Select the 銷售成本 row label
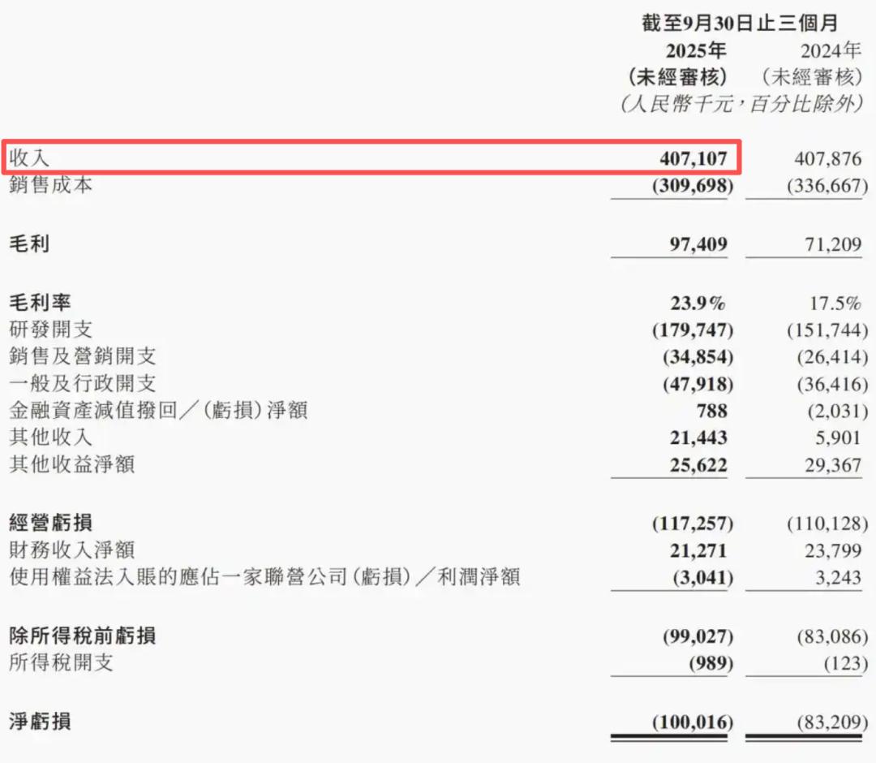Screen dimensions: 876x763 pos(50,185)
